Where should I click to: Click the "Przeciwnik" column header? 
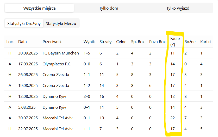52,42
